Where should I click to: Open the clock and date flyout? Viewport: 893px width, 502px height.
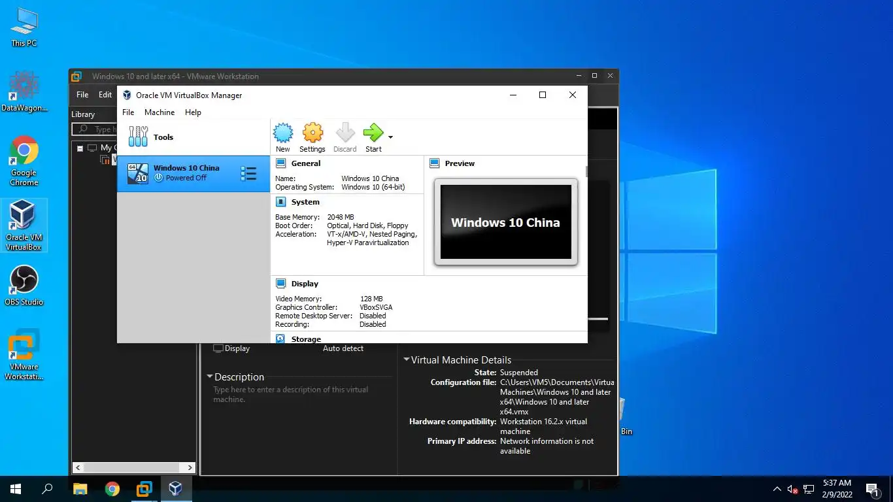coord(837,489)
